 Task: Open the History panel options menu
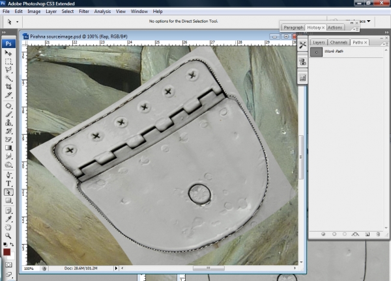tap(356, 29)
